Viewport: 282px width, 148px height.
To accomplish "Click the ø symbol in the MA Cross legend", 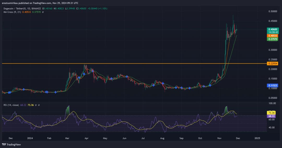I will (43, 12).
